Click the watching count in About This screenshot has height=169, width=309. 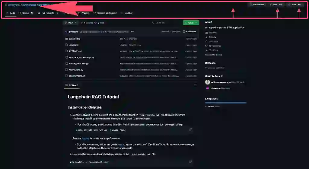(x=213, y=46)
